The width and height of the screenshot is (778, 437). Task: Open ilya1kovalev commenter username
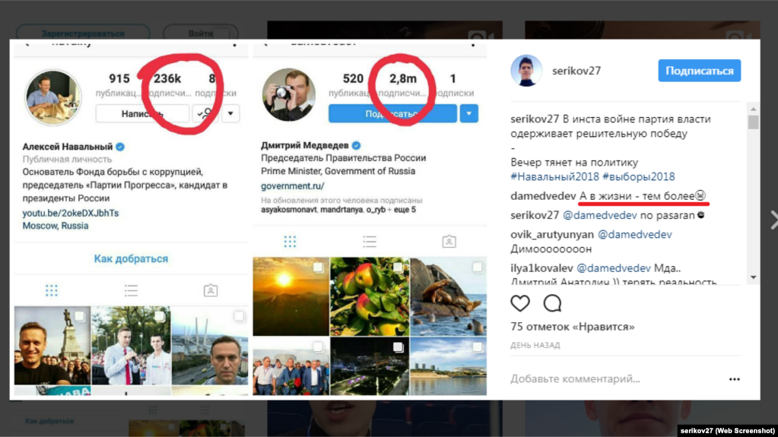(541, 268)
